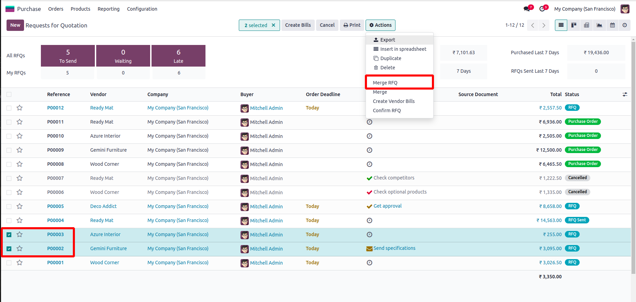
Task: Go to the next records page
Action: pyautogui.click(x=544, y=25)
